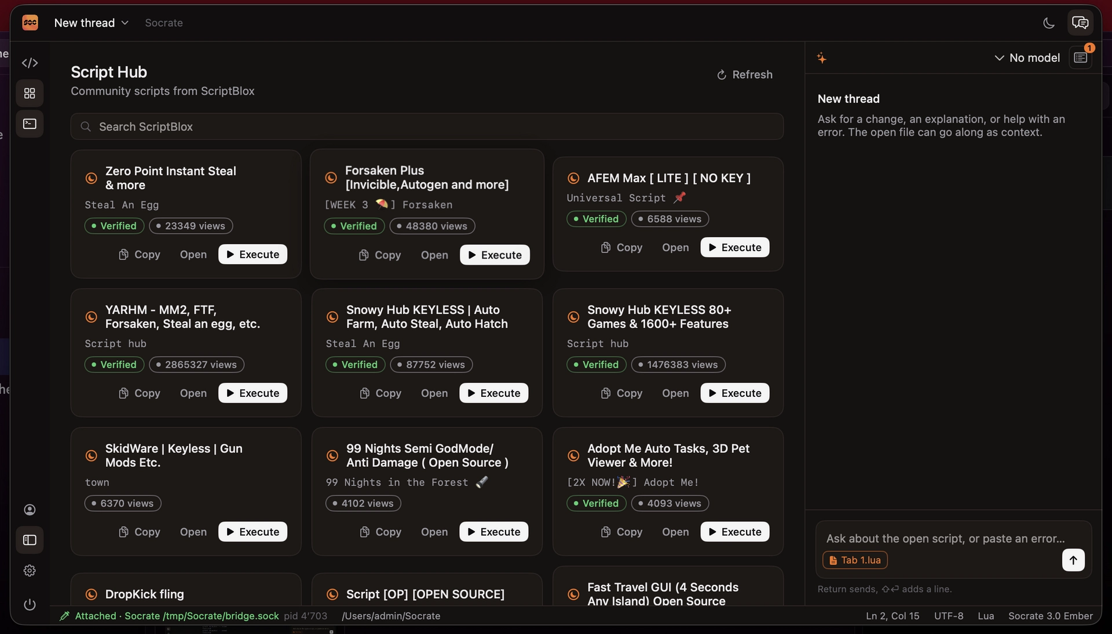Open the code editor view in sidebar
Viewport: 1112px width, 634px height.
pyautogui.click(x=30, y=62)
